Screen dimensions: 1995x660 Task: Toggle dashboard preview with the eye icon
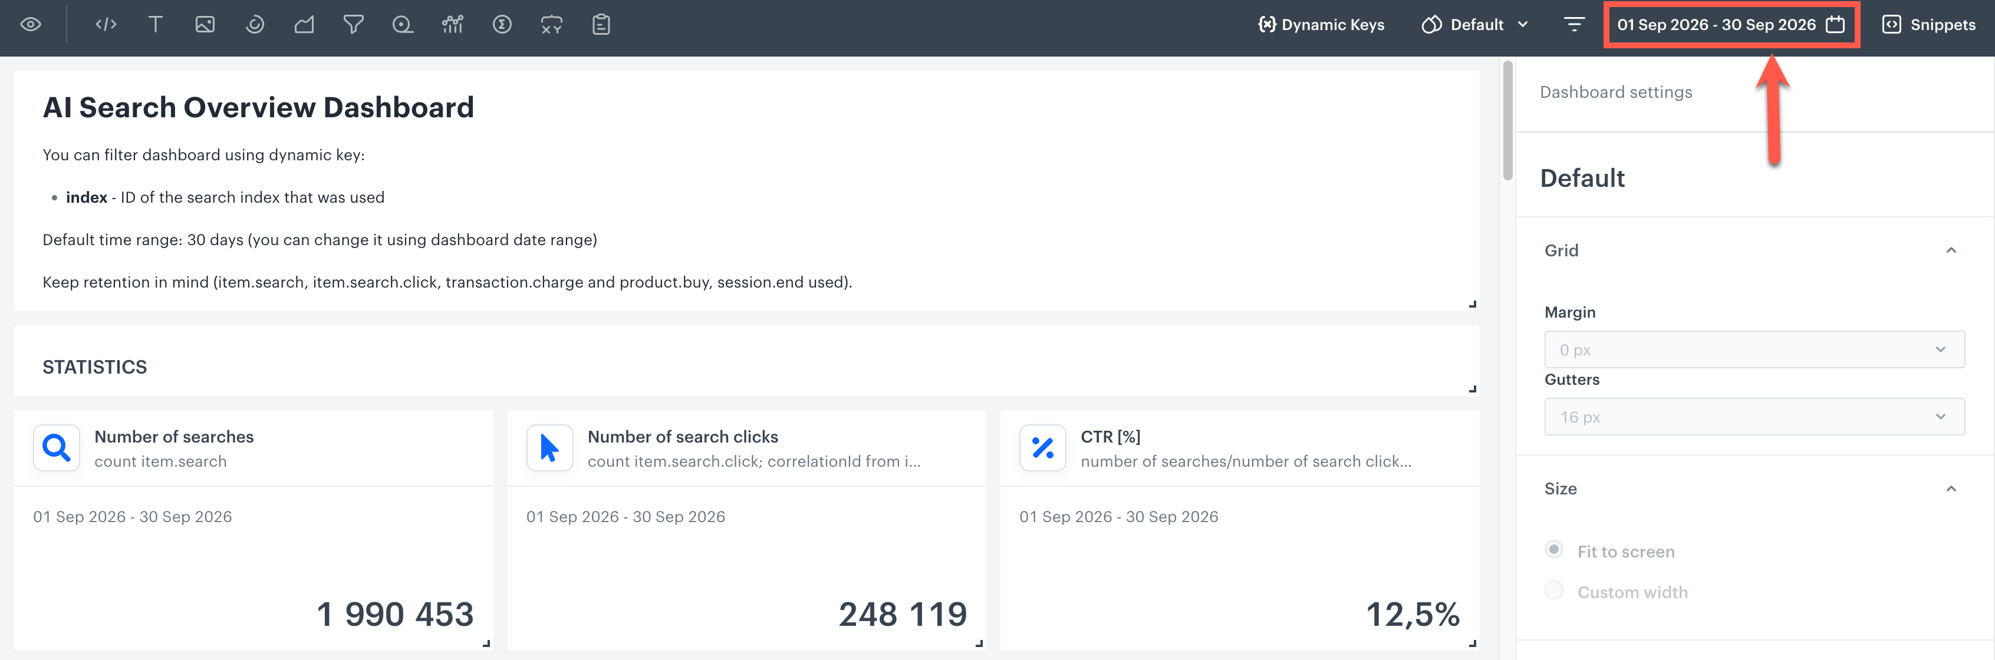[x=31, y=25]
